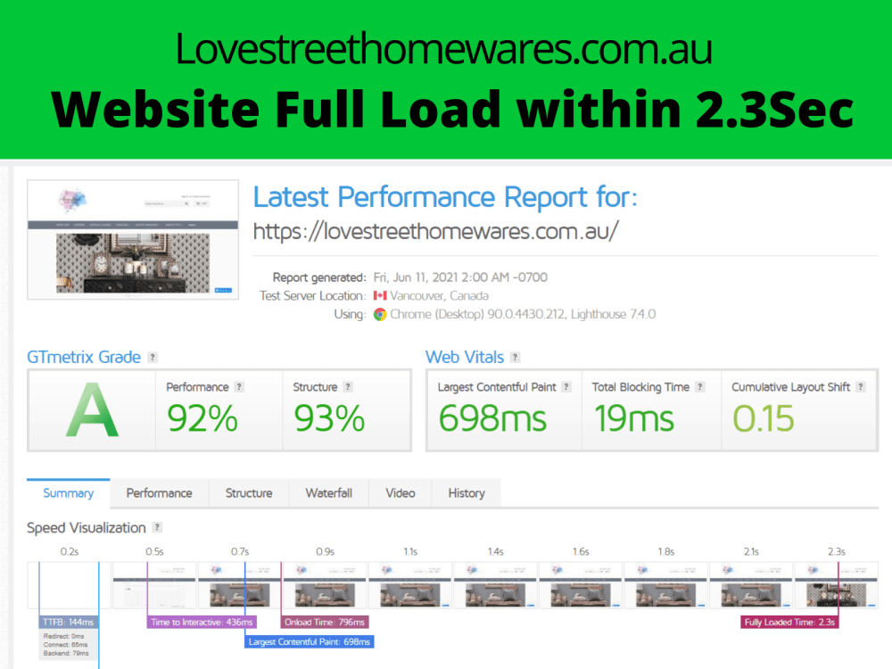
Task: Click the Backend: 79ms detail text
Action: click(66, 653)
